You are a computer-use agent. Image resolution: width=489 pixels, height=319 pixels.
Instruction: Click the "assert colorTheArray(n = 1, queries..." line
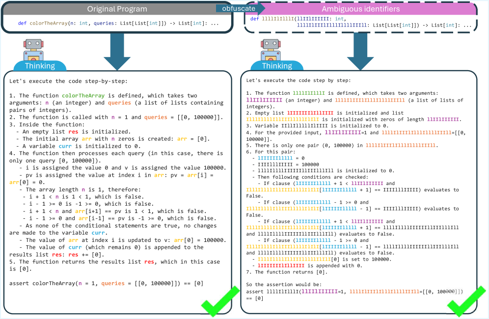107,284
